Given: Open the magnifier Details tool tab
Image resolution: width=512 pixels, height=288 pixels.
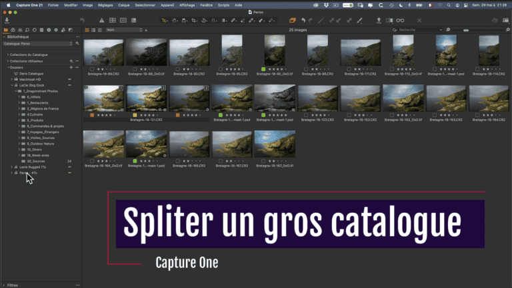Looking at the screenshot, I should coord(27,30).
